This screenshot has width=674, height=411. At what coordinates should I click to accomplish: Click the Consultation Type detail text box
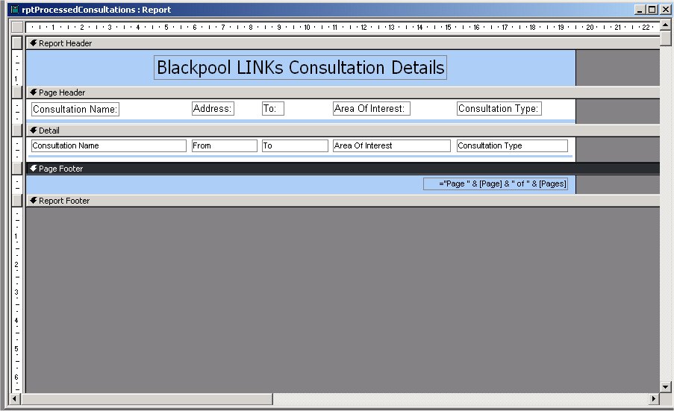512,145
